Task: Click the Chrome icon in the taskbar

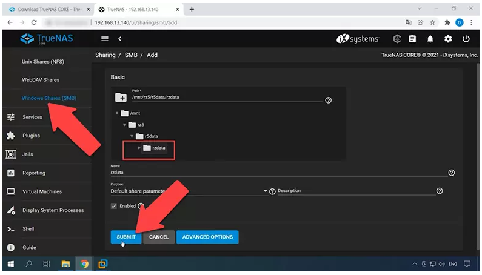Action: [x=84, y=264]
